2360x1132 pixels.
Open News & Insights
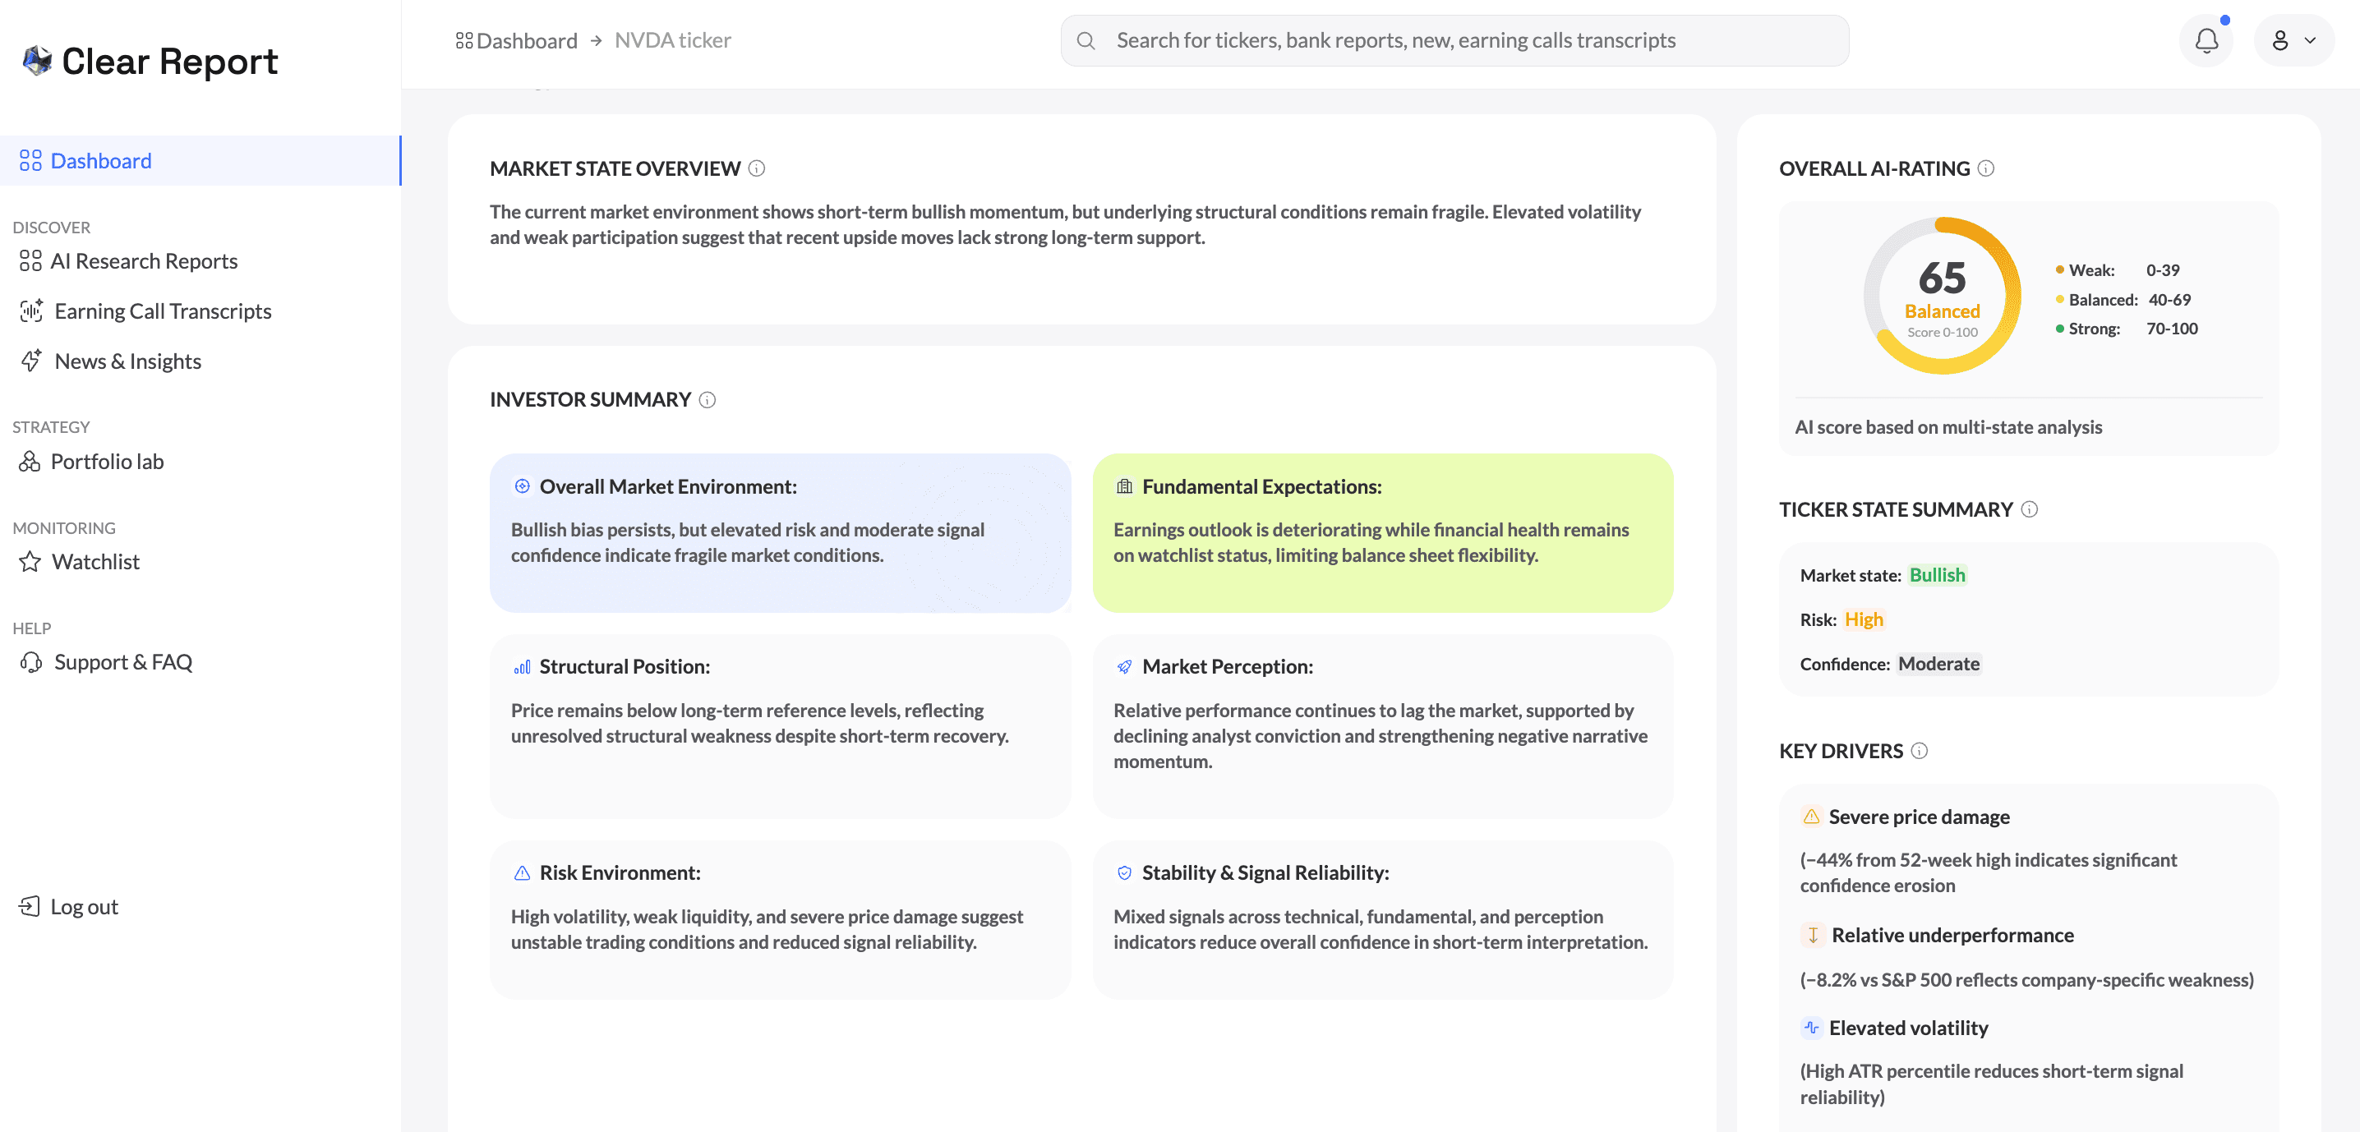pyautogui.click(x=127, y=361)
